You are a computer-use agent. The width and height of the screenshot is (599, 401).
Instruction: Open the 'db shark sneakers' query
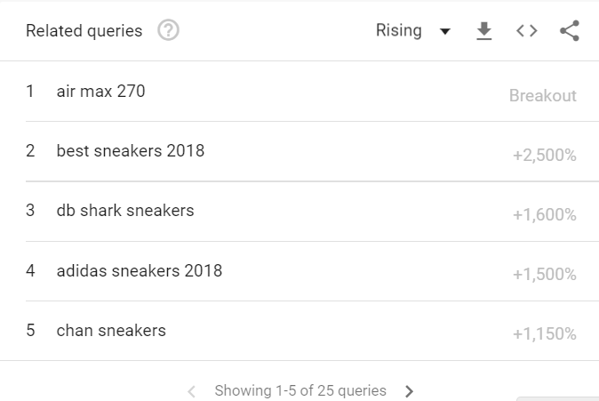(124, 211)
